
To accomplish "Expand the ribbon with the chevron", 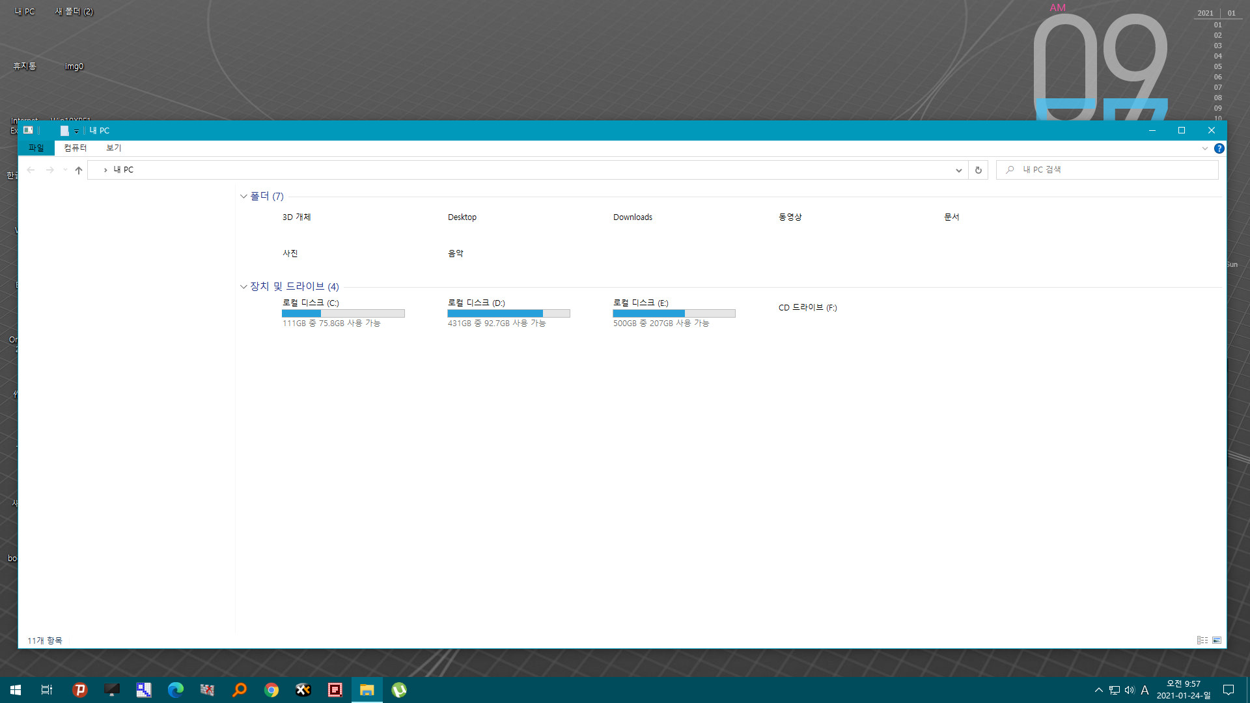I will 1205,148.
